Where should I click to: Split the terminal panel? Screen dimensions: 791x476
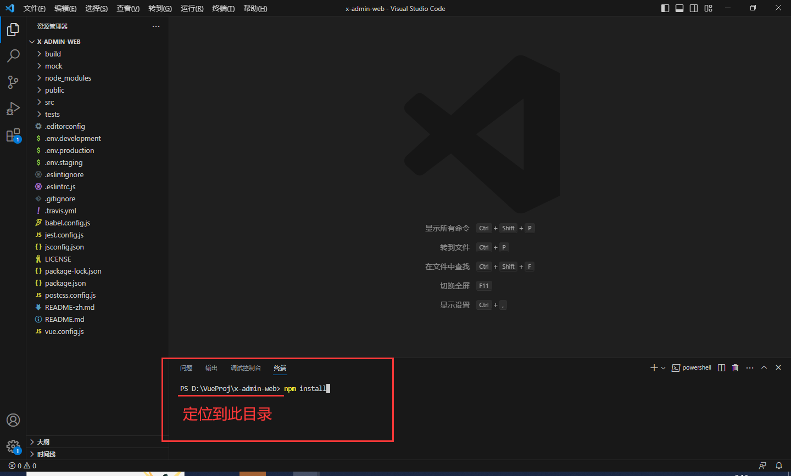[722, 368]
